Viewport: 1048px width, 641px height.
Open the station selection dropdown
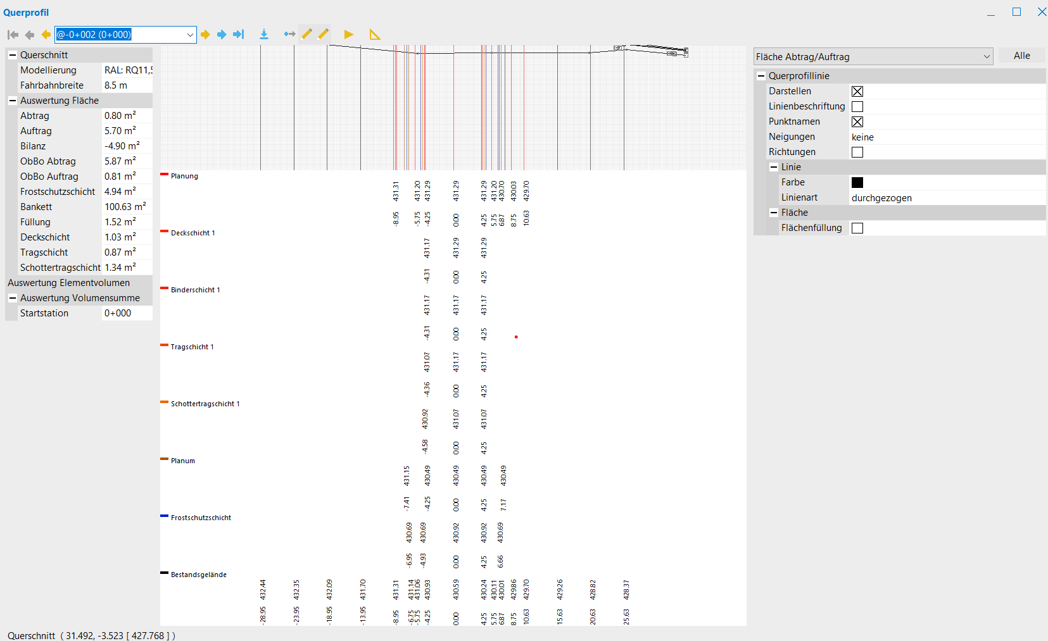[190, 35]
